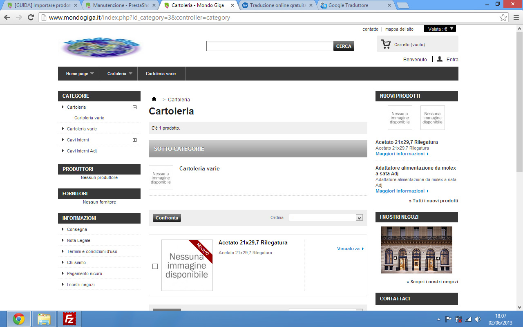Open I nostri negozi in Informazioni list
Screen dimensions: 523x327
point(80,284)
